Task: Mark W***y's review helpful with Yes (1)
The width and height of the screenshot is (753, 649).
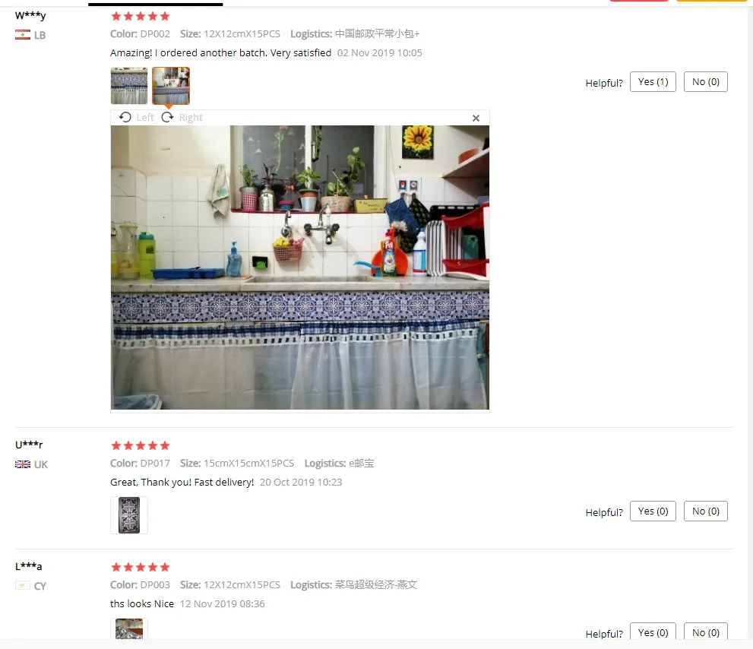Action: [x=653, y=81]
